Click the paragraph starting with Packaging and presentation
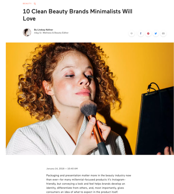 pyautogui.click(x=89, y=184)
